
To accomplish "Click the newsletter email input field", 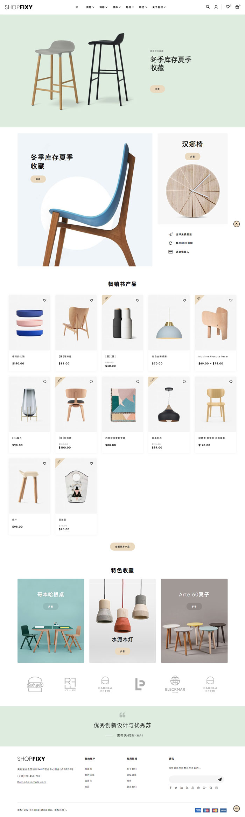I will 192,779.
